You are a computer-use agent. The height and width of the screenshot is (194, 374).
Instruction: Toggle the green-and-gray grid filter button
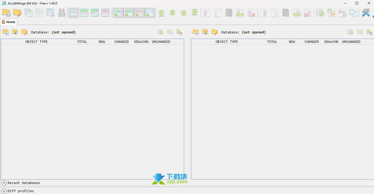[95, 13]
